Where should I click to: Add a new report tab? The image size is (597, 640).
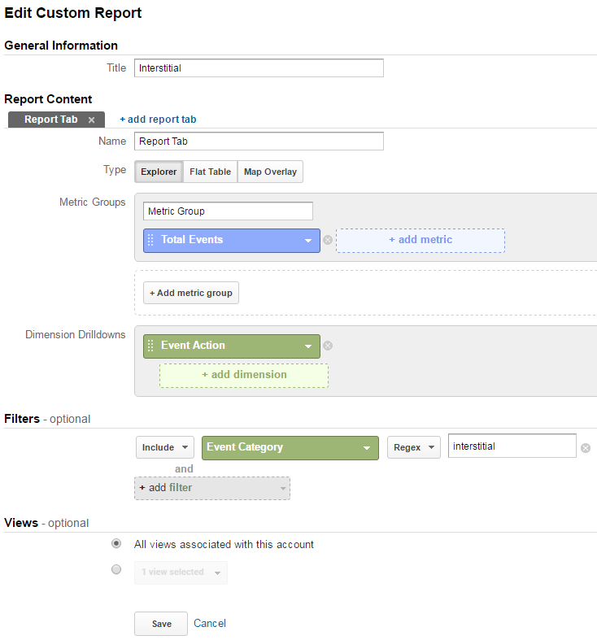coord(158,120)
